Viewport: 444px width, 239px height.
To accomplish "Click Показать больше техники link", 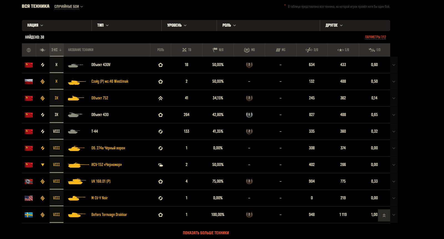I will coord(206,233).
